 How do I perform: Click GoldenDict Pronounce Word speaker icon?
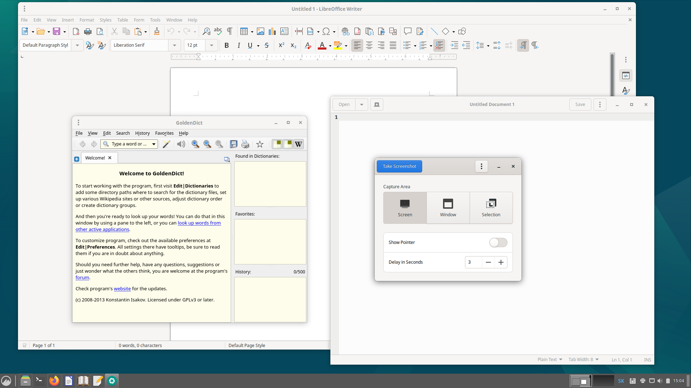[x=181, y=144]
